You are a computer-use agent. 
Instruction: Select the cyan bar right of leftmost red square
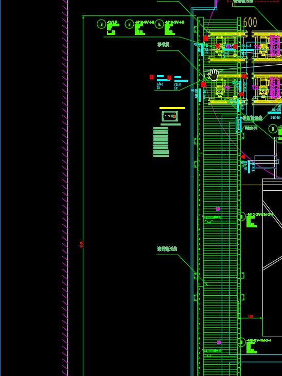point(161,76)
